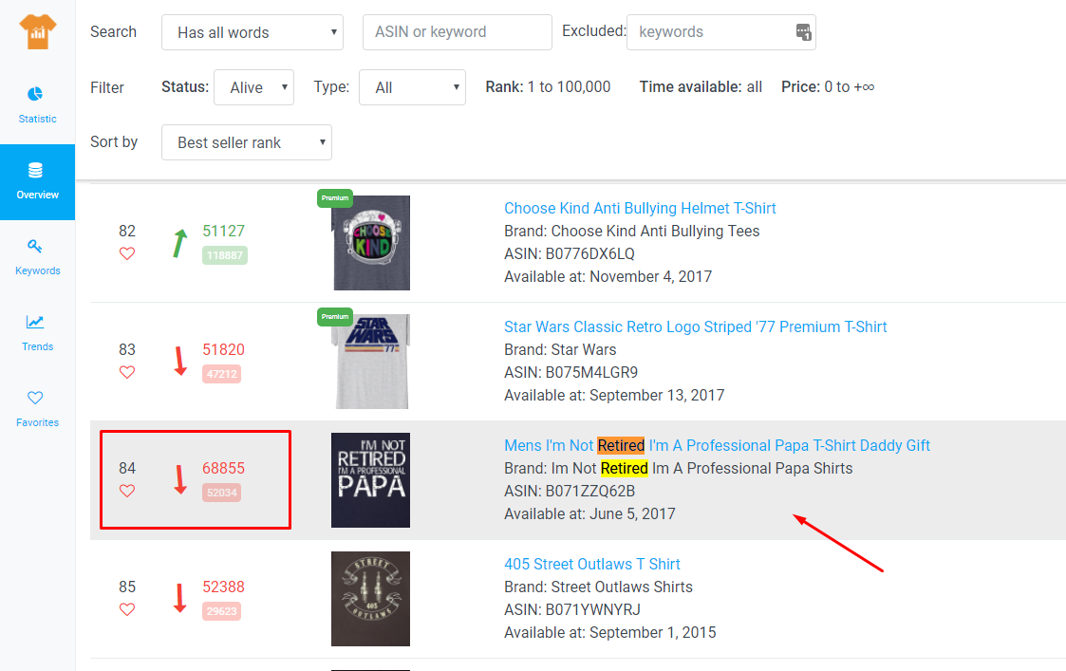Image resolution: width=1066 pixels, height=671 pixels.
Task: Click Available at: June 5, 2017
Action: coord(589,514)
